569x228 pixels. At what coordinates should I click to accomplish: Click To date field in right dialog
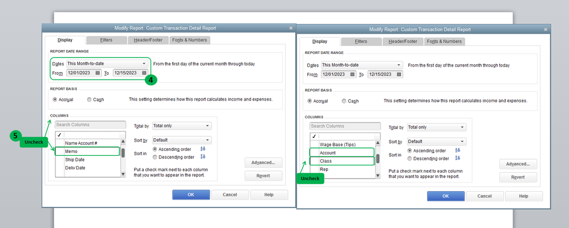(385, 74)
